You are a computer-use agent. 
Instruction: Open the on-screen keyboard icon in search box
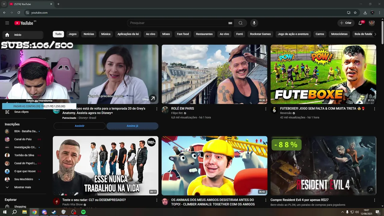[x=230, y=23]
